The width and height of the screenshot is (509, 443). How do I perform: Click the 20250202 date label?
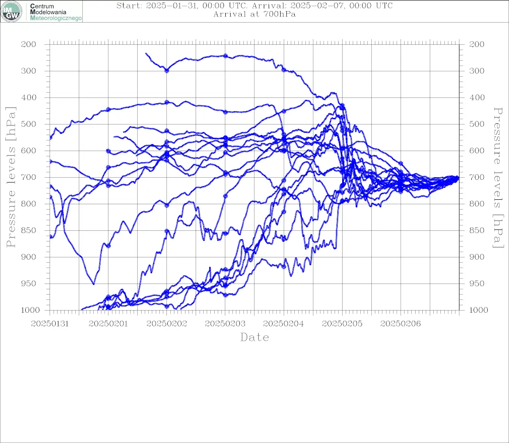coord(167,324)
